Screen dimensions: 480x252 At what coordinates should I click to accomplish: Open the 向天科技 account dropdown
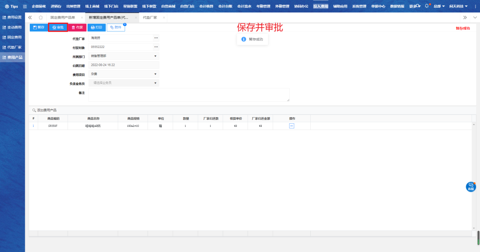(x=458, y=6)
